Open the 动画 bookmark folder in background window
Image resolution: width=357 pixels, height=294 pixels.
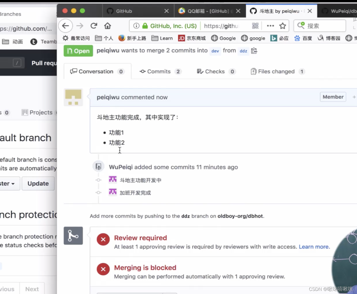[x=13, y=41]
